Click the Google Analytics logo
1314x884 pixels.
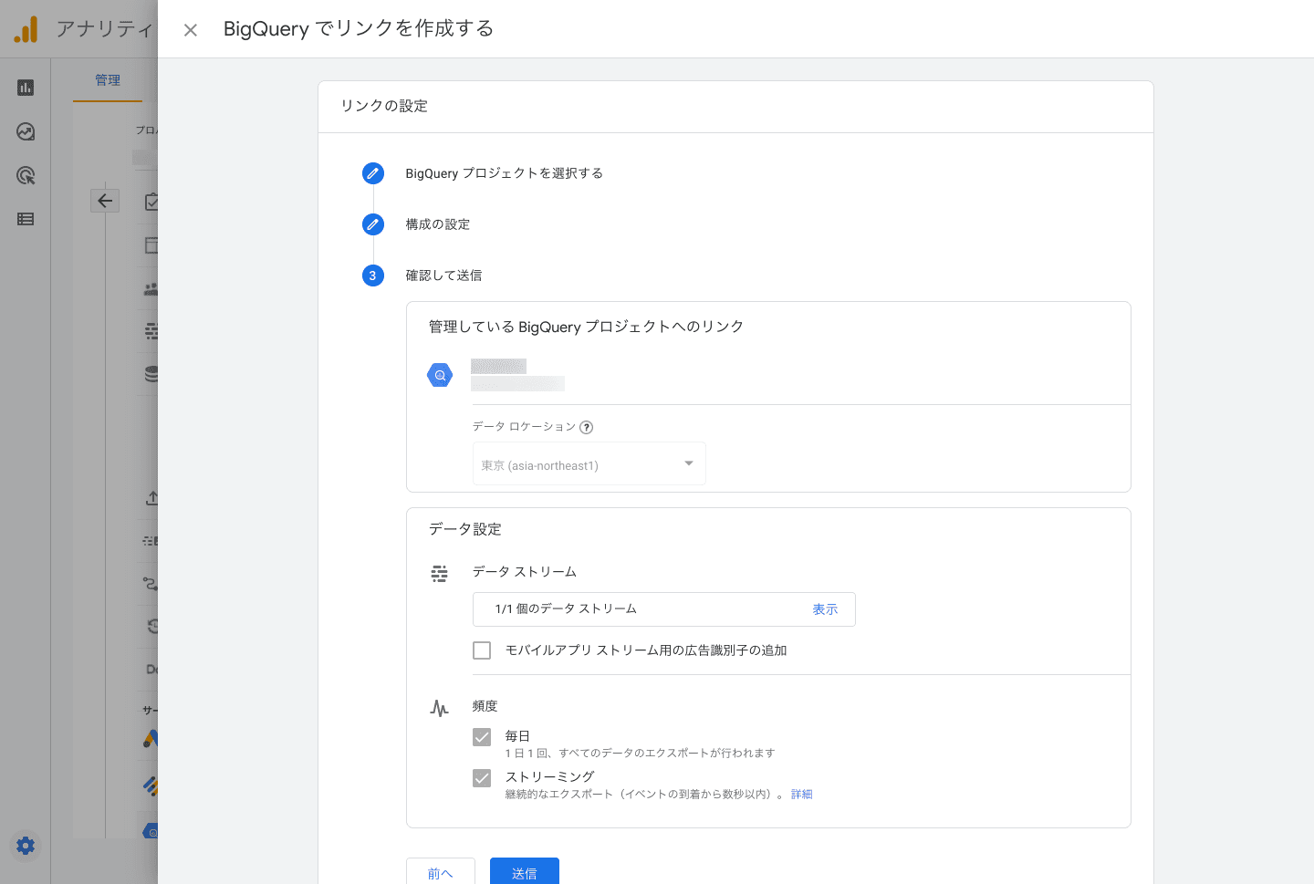pyautogui.click(x=26, y=29)
